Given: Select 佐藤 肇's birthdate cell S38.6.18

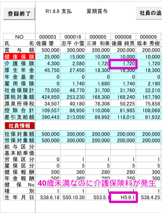Looking at the screenshot, I should [x=48, y=197].
